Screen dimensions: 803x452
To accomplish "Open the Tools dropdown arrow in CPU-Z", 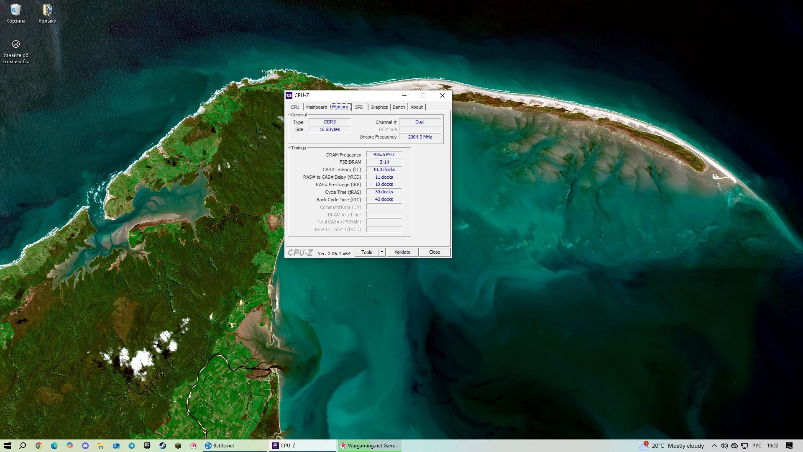I will [382, 252].
